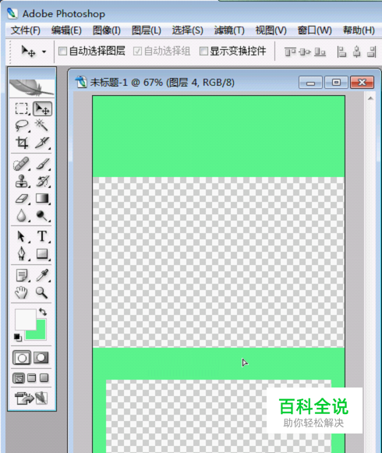Enable 自动选择图层 checkbox
Screen dimensions: 382x453
tap(62, 51)
